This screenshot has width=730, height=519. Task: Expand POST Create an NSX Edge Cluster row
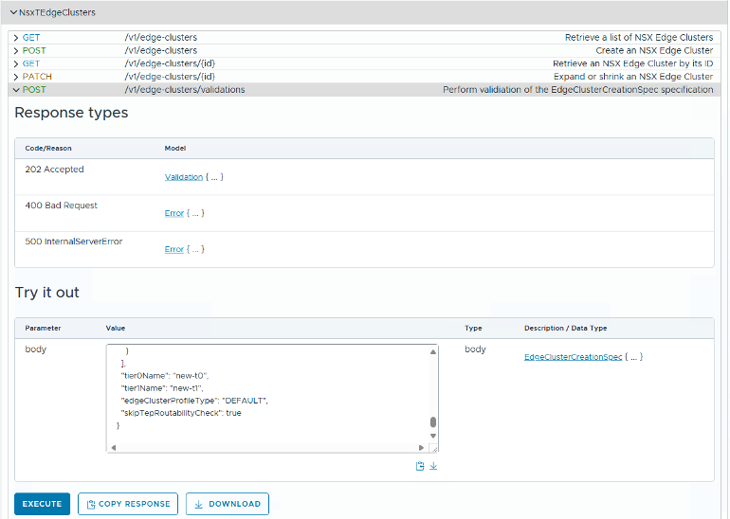click(x=16, y=50)
